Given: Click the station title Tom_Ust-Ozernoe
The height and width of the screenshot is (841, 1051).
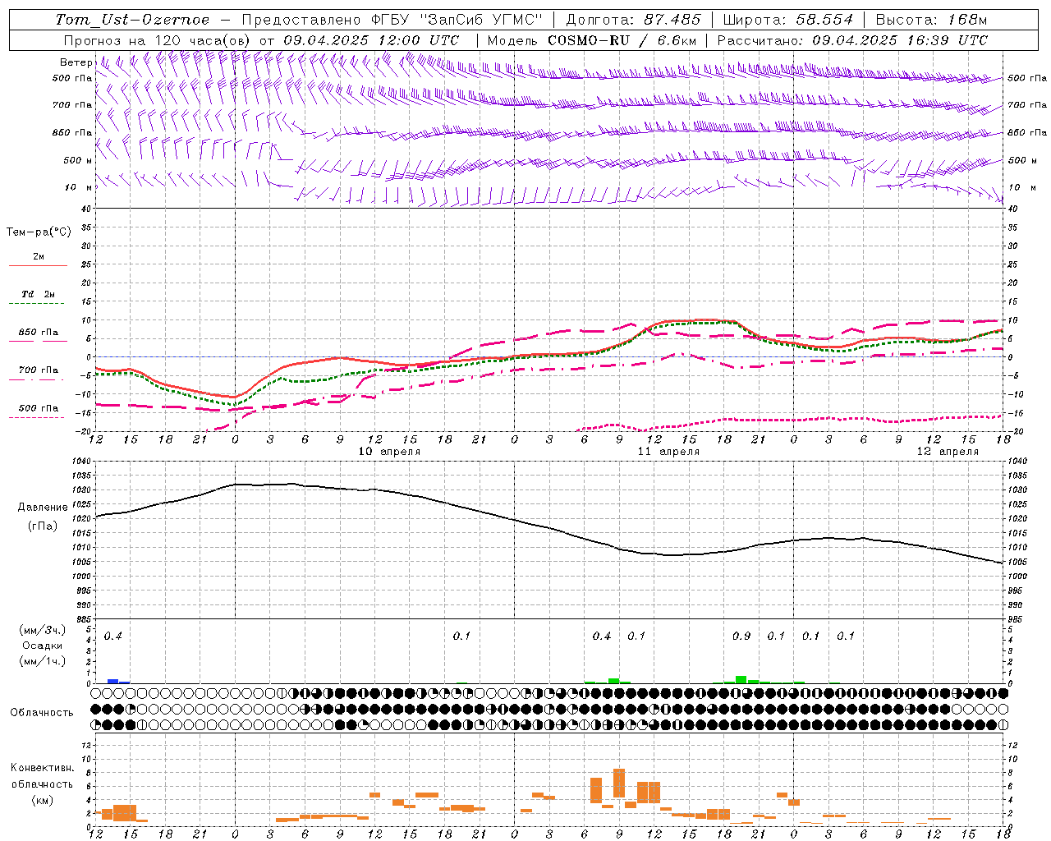Looking at the screenshot, I should pyautogui.click(x=132, y=20).
